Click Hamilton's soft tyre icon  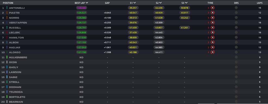(212, 37)
